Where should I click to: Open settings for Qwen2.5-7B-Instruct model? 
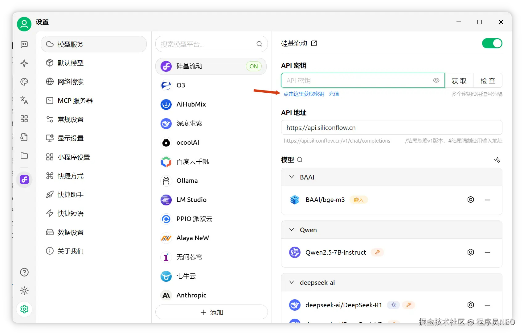471,252
